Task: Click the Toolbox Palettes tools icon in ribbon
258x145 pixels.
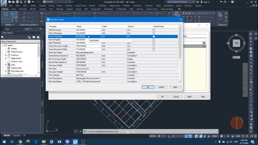Action: pos(6,15)
